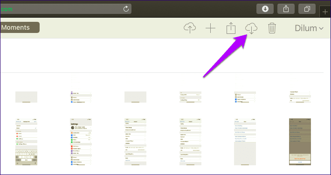Screen dimensions: 331x175
Task: Open Safari downloads list
Action: click(265, 9)
